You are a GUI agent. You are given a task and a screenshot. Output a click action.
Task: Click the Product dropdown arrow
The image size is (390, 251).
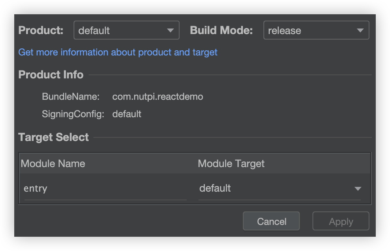click(x=170, y=30)
